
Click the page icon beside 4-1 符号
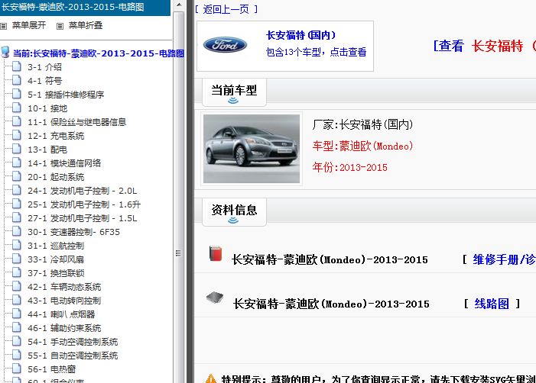[16, 80]
